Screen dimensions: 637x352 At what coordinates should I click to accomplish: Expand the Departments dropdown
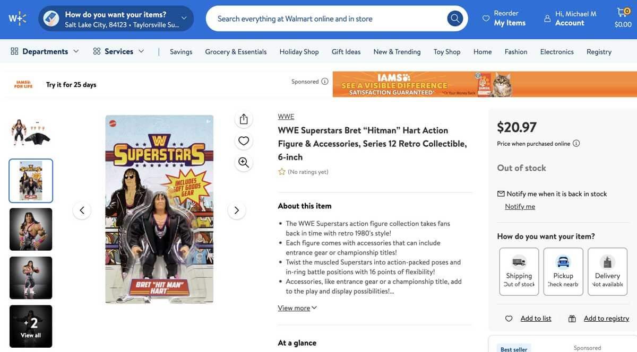(x=45, y=51)
